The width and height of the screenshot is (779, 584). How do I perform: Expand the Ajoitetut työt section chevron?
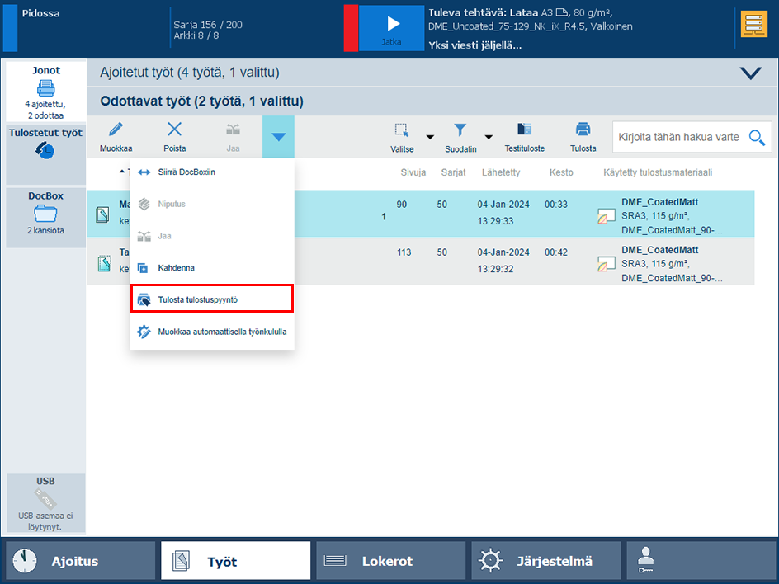(x=750, y=73)
